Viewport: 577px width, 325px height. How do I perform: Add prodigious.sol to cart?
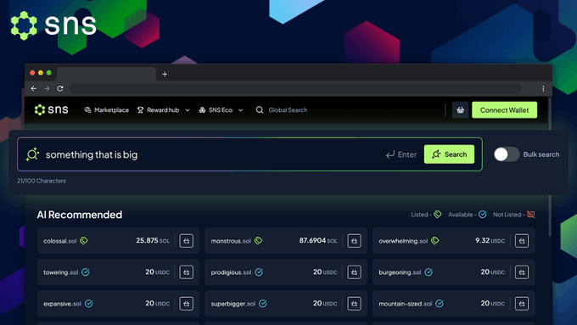[354, 272]
